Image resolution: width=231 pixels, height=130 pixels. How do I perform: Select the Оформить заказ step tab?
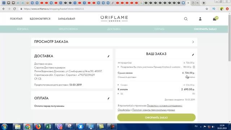[x=205, y=29]
